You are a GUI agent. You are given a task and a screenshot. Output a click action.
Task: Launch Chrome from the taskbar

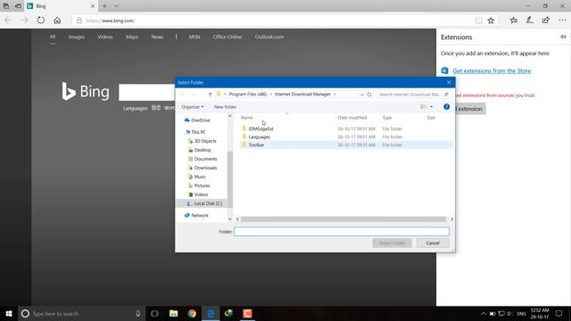[192, 313]
